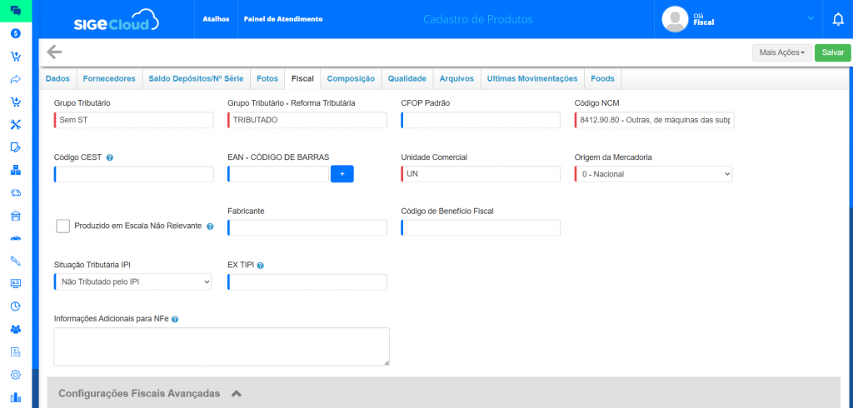Switch to the Composição tab

tap(350, 78)
